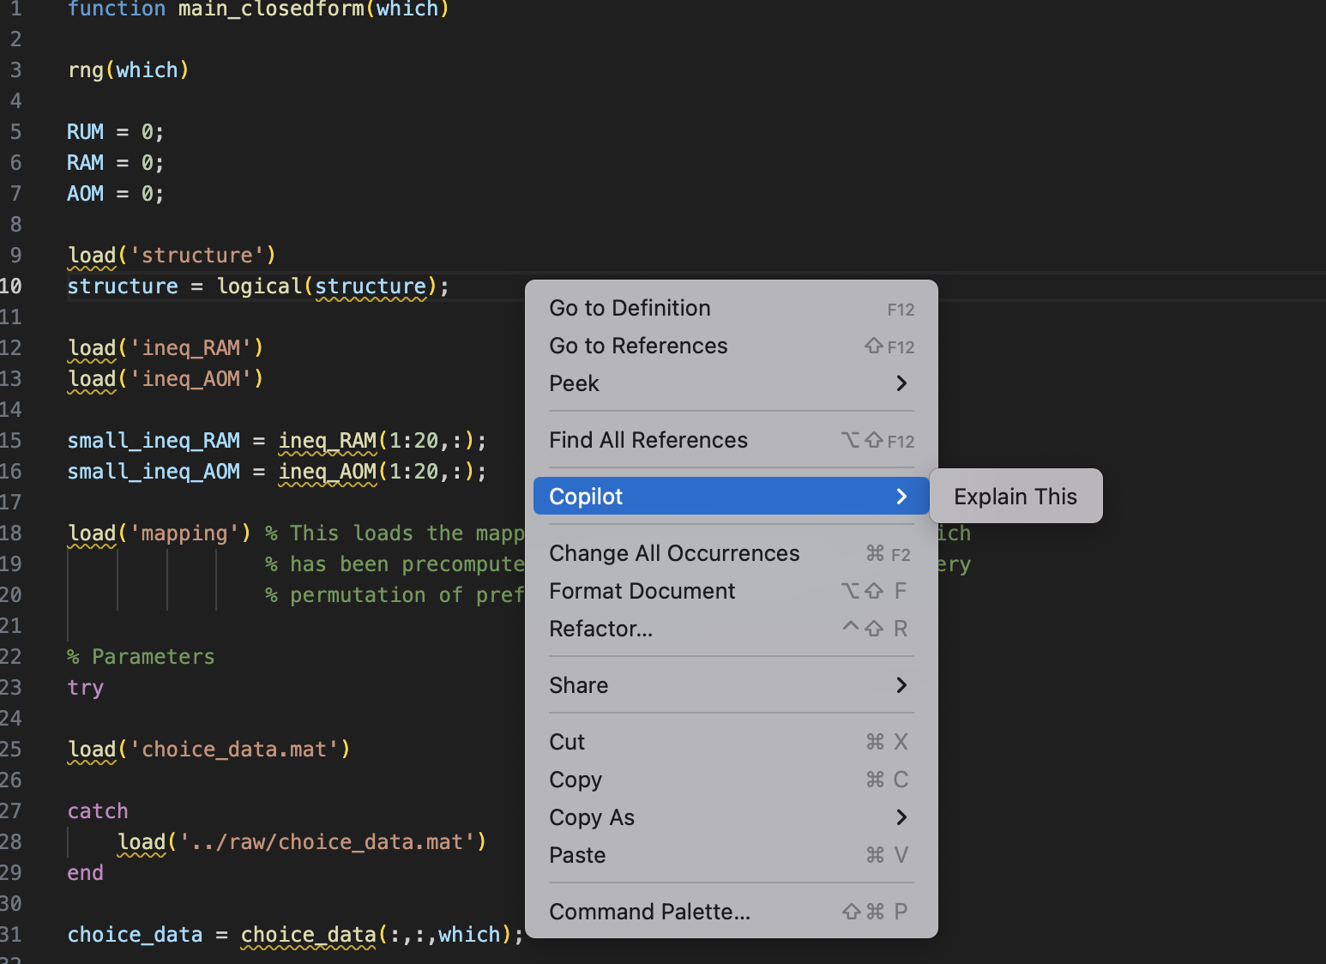Cut the selected code
This screenshot has height=964, width=1326.
point(567,742)
